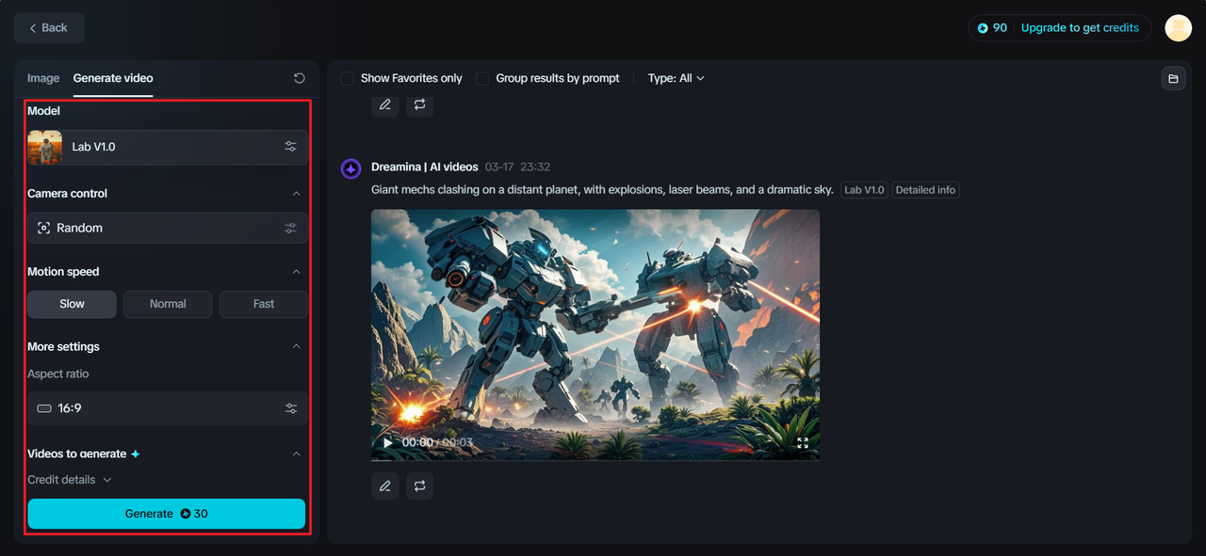Click the Generate button
The image size is (1206, 556).
coord(166,514)
